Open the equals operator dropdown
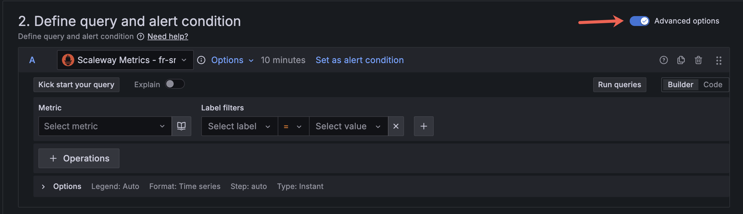This screenshot has width=743, height=214. click(293, 126)
